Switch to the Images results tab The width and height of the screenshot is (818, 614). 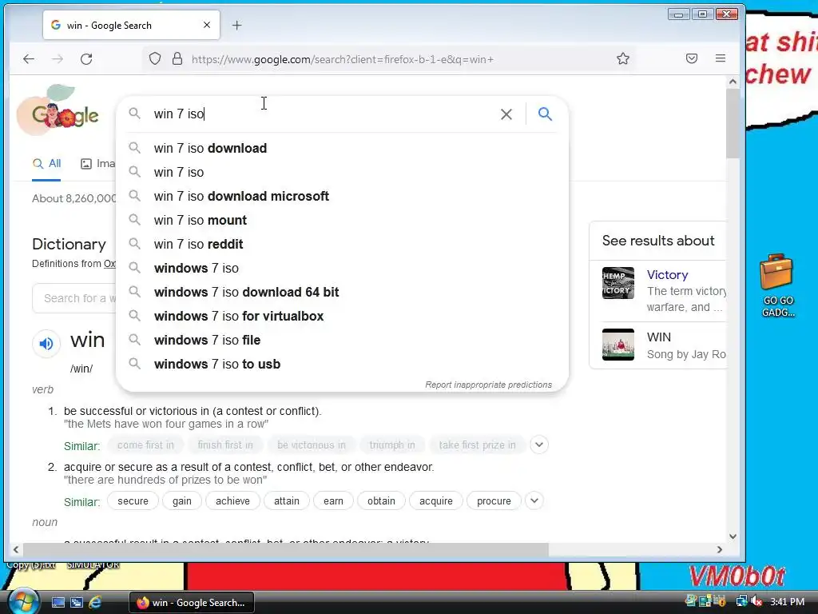[x=98, y=163]
